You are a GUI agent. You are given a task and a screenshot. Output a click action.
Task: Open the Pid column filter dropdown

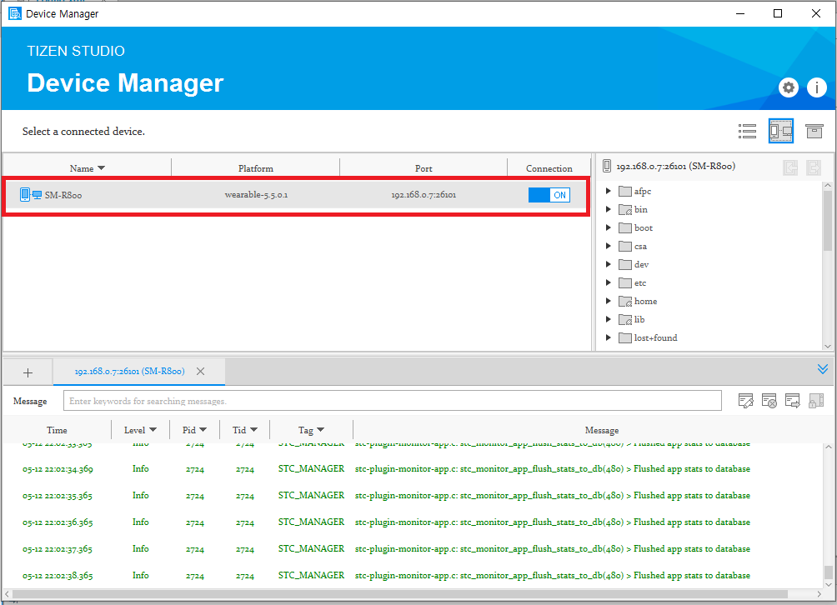pos(203,430)
